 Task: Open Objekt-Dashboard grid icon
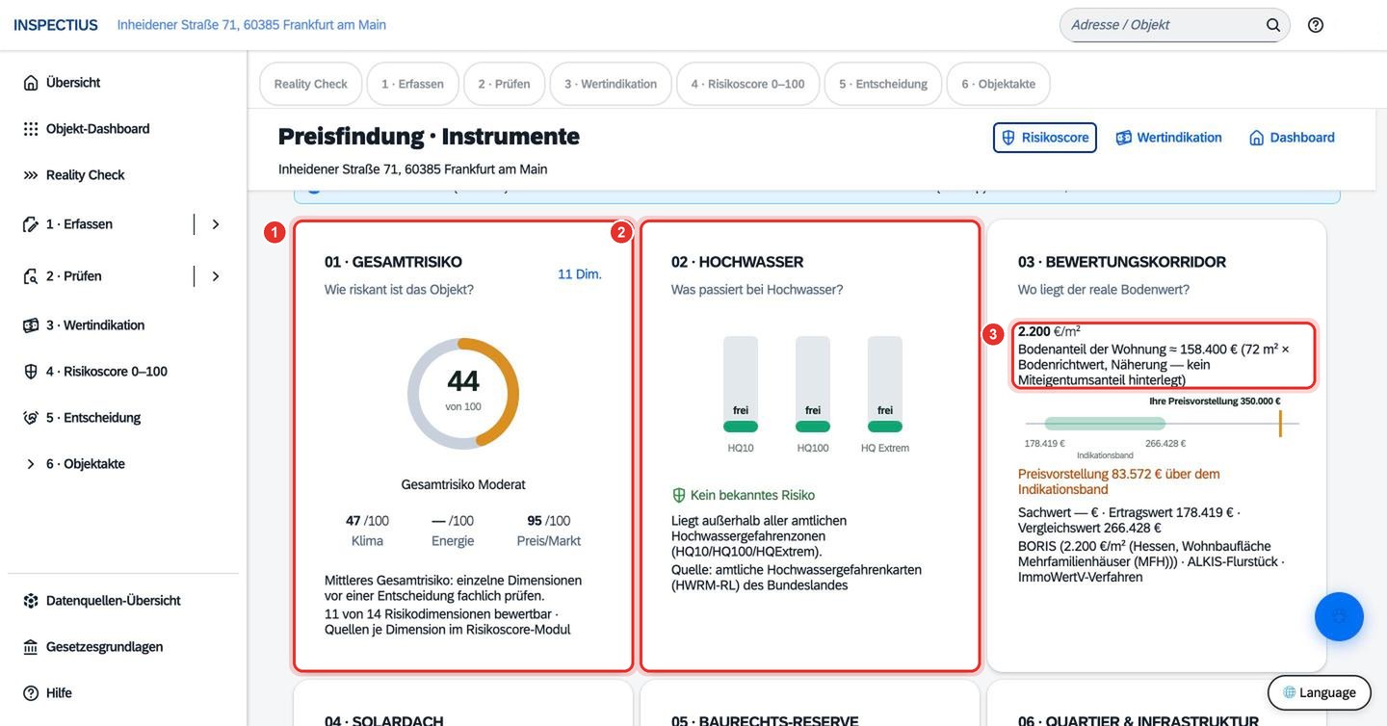(x=31, y=129)
